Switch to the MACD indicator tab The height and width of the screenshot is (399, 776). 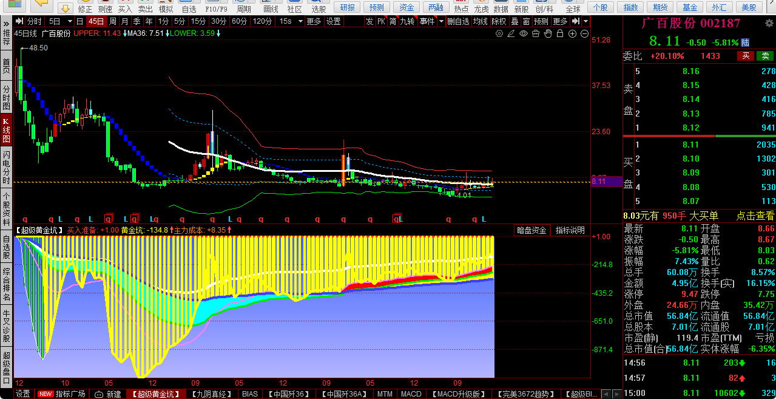coord(411,394)
